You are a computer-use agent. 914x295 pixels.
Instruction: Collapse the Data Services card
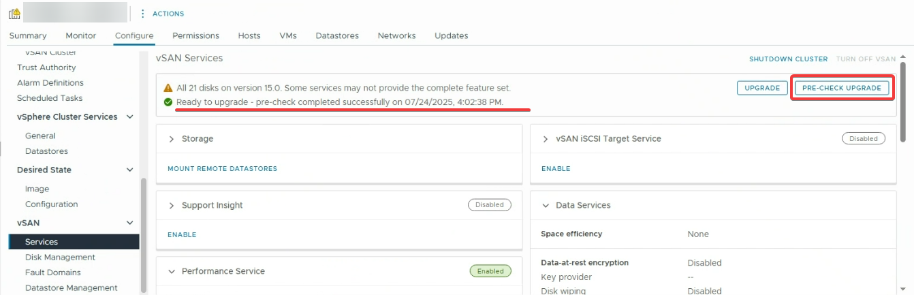546,205
